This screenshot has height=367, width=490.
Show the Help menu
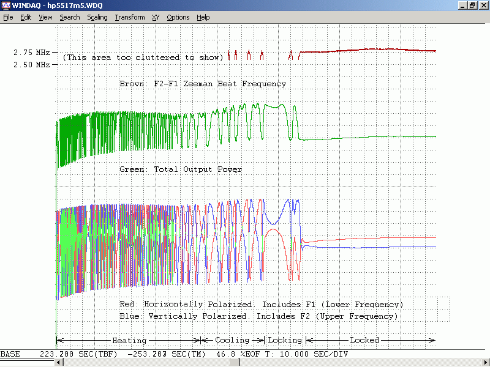[x=203, y=17]
